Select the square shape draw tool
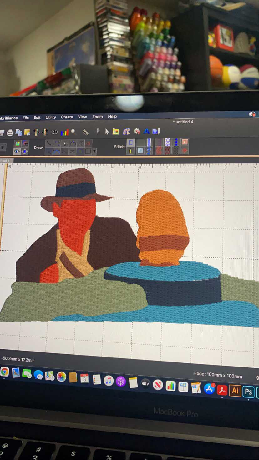 point(88,151)
